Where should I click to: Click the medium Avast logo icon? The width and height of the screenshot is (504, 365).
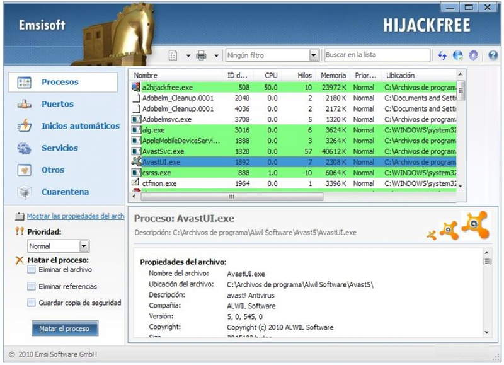click(449, 230)
